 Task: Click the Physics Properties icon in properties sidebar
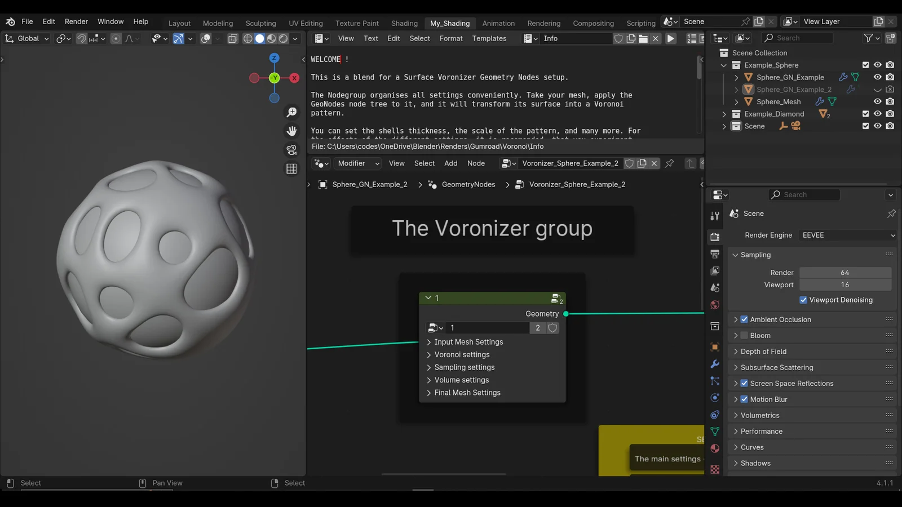pos(715,398)
